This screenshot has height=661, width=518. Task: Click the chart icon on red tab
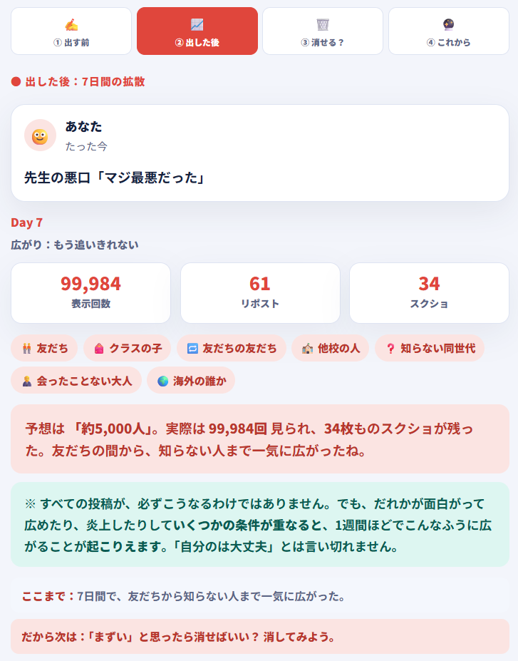197,25
